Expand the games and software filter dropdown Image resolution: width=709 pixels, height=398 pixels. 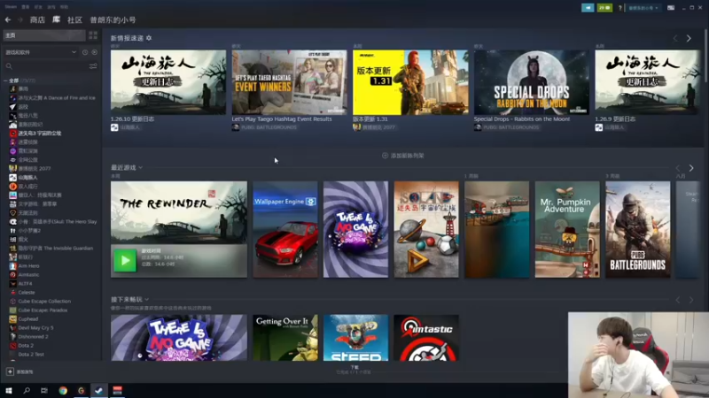(40, 52)
